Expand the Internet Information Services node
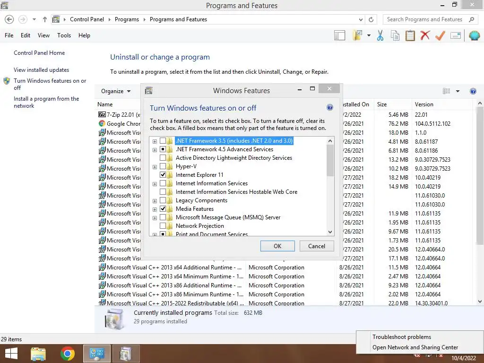The image size is (484, 363). (x=155, y=184)
